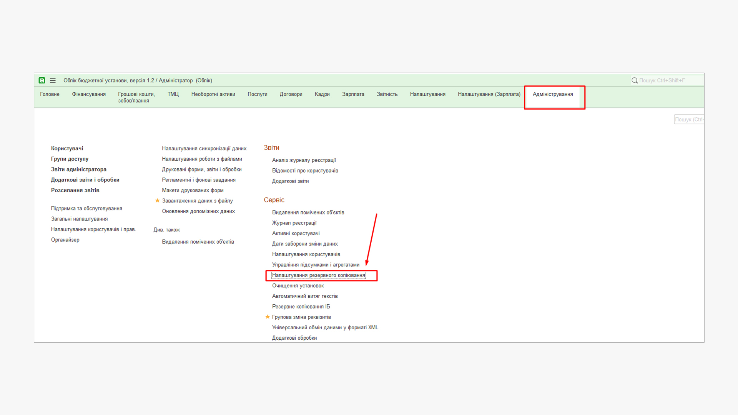This screenshot has width=738, height=415.
Task: Open Дати заборони зміни даних
Action: (x=305, y=244)
